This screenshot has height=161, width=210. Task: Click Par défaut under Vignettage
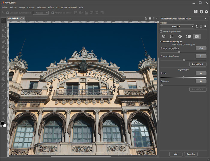tap(197, 89)
